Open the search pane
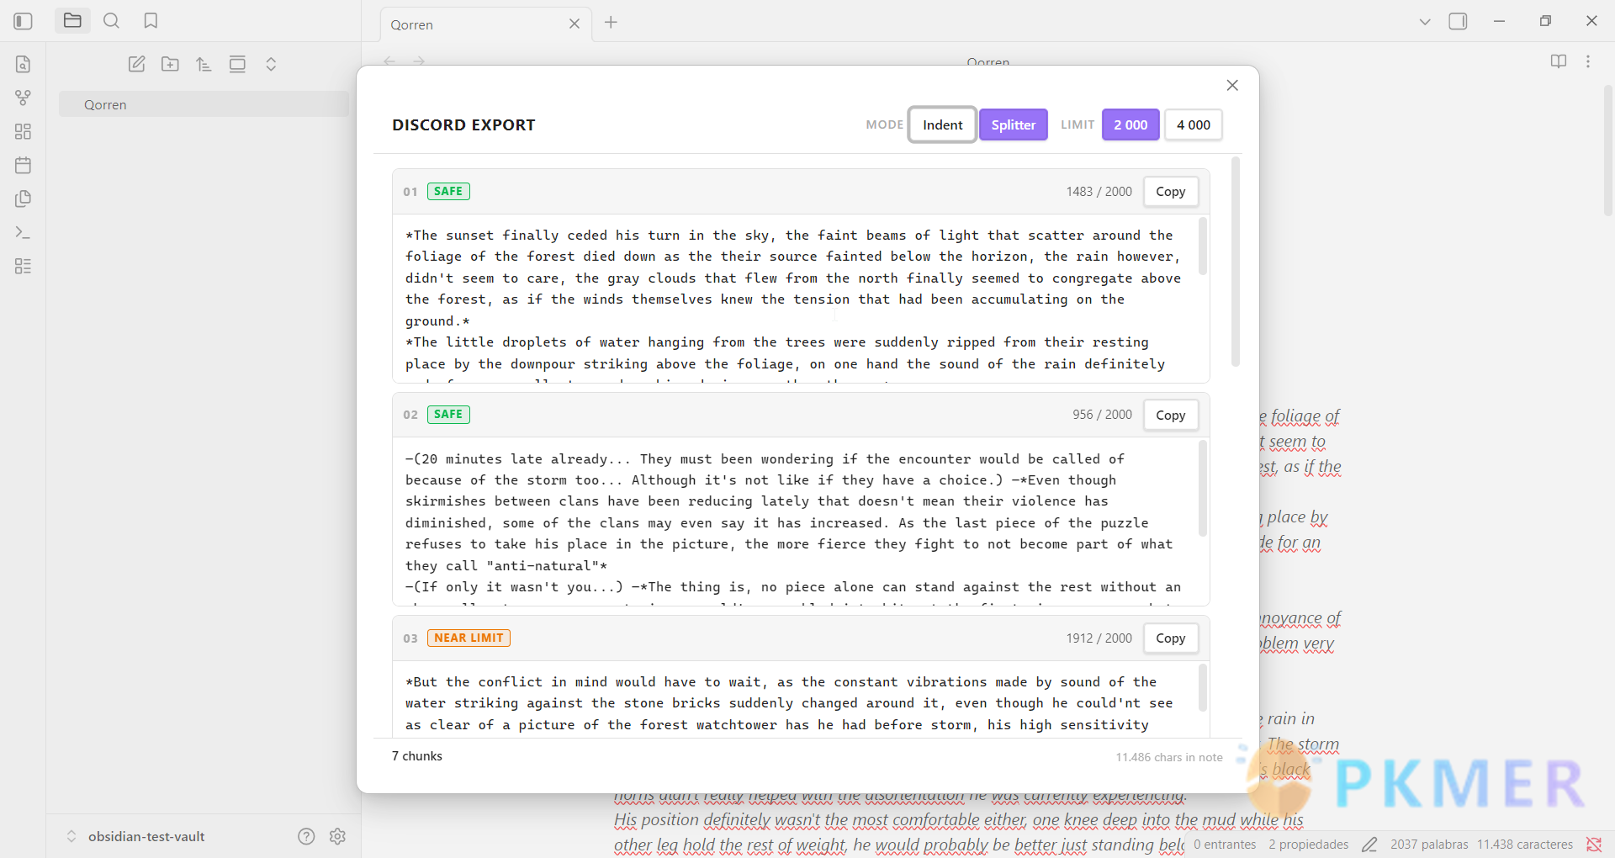This screenshot has width=1615, height=858. (x=111, y=21)
